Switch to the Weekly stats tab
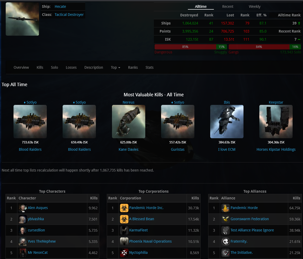Viewport: 303px width, 259px height. click(254, 7)
